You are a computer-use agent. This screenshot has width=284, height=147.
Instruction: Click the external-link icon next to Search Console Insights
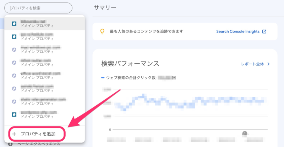click(x=264, y=31)
